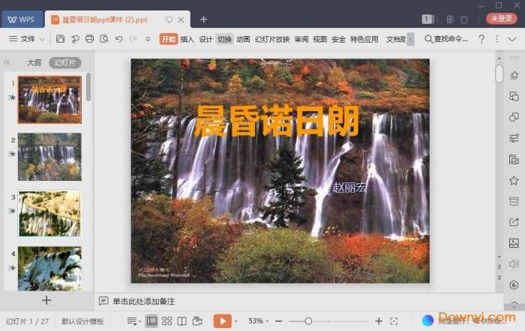Expand the quick access toolbar dropdown
This screenshot has width=525, height=331.
pos(148,39)
